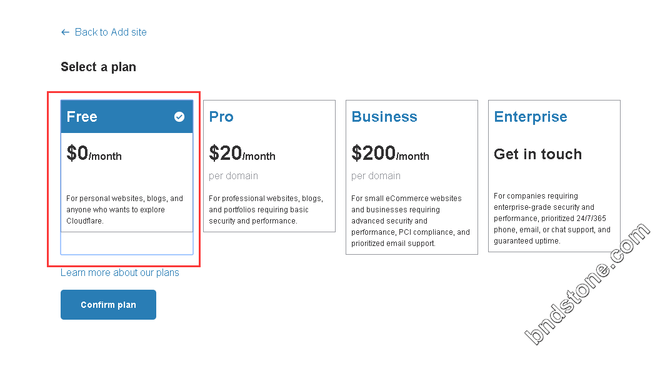Click the checkmark on Free plan

[179, 117]
